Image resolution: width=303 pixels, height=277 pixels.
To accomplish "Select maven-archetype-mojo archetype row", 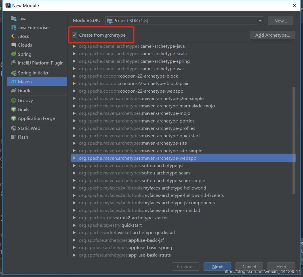I will coord(183,113).
